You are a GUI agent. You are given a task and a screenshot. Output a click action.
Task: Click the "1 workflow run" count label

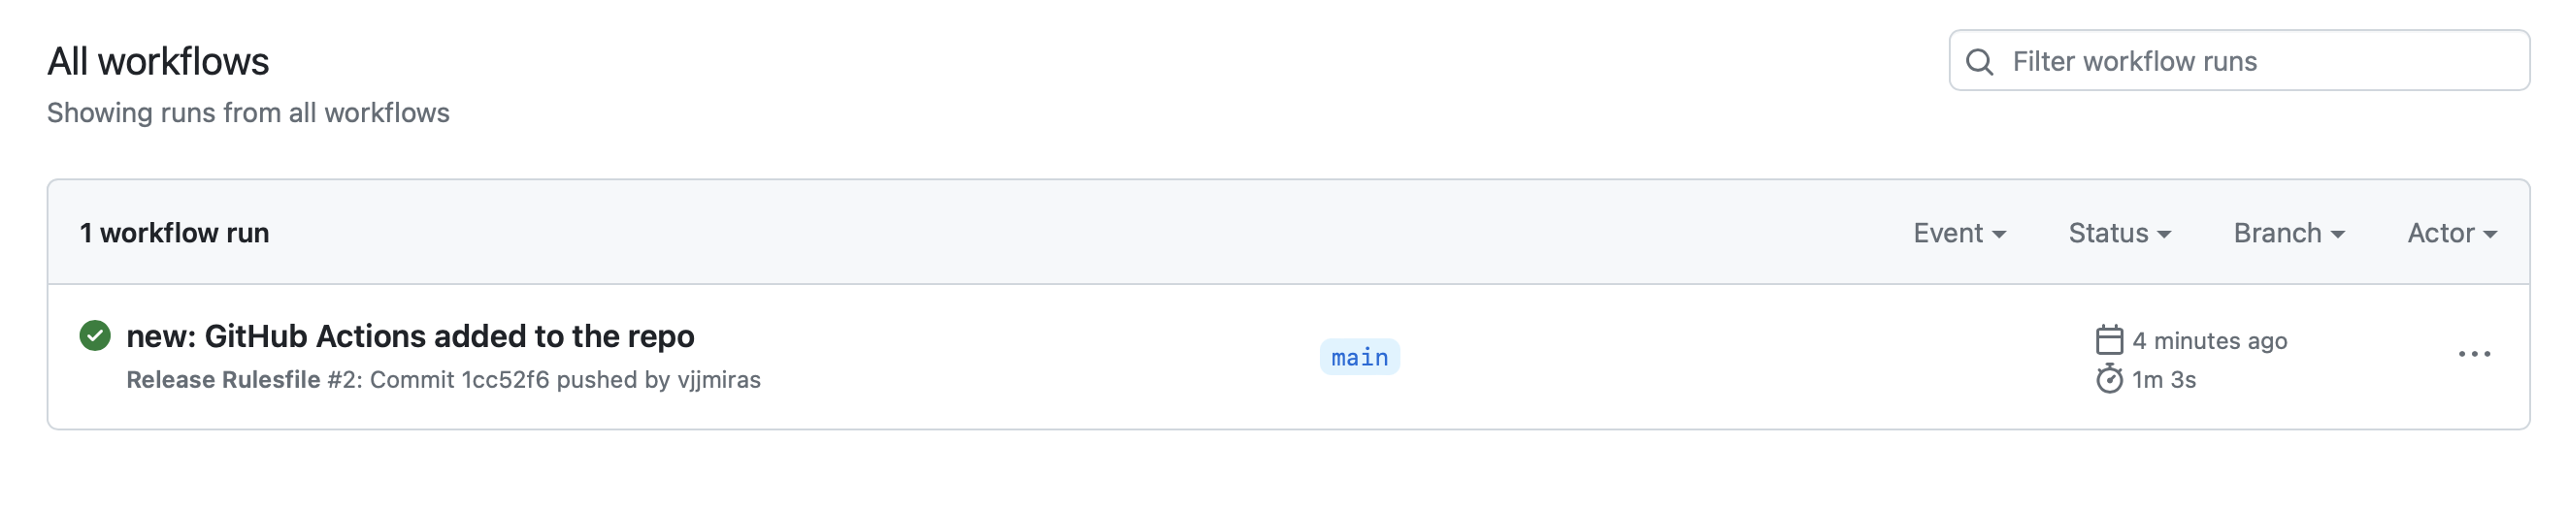[175, 233]
